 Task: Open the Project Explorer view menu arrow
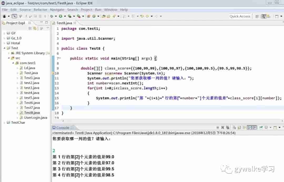click(48, 28)
